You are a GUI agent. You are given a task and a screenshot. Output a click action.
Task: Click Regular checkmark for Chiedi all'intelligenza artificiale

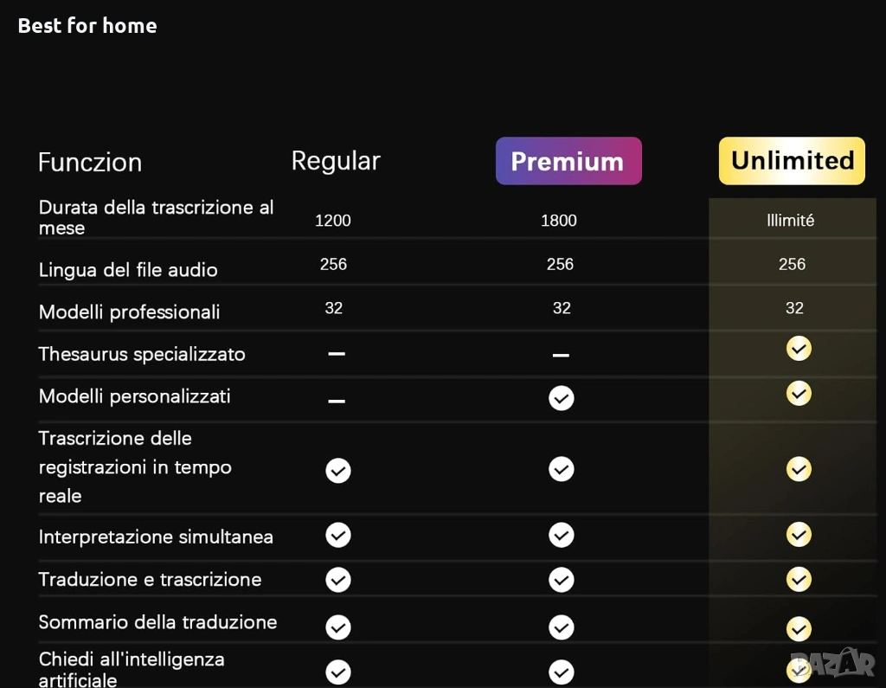(x=338, y=672)
